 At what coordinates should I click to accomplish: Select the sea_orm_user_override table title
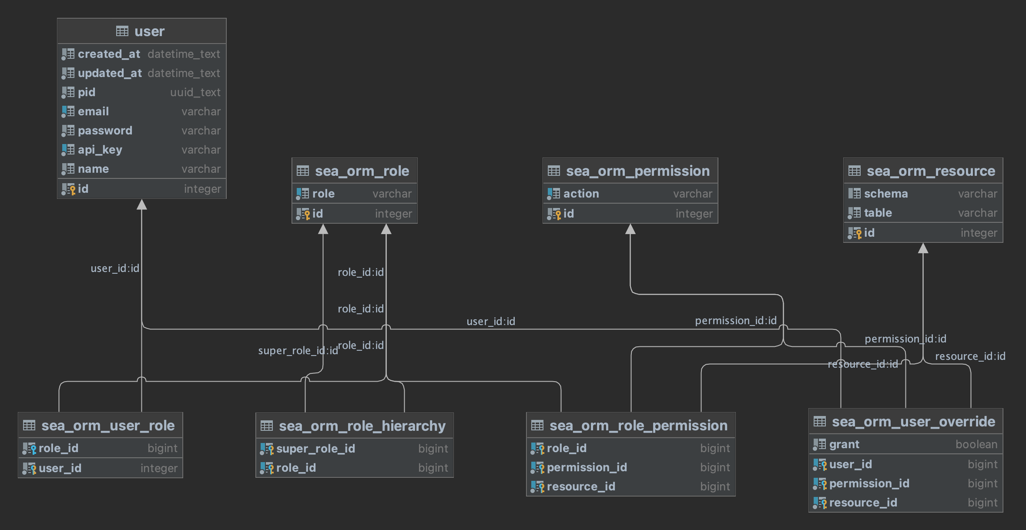tap(913, 422)
